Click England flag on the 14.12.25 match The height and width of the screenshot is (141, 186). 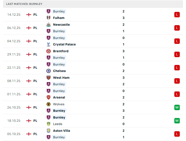click(x=29, y=15)
